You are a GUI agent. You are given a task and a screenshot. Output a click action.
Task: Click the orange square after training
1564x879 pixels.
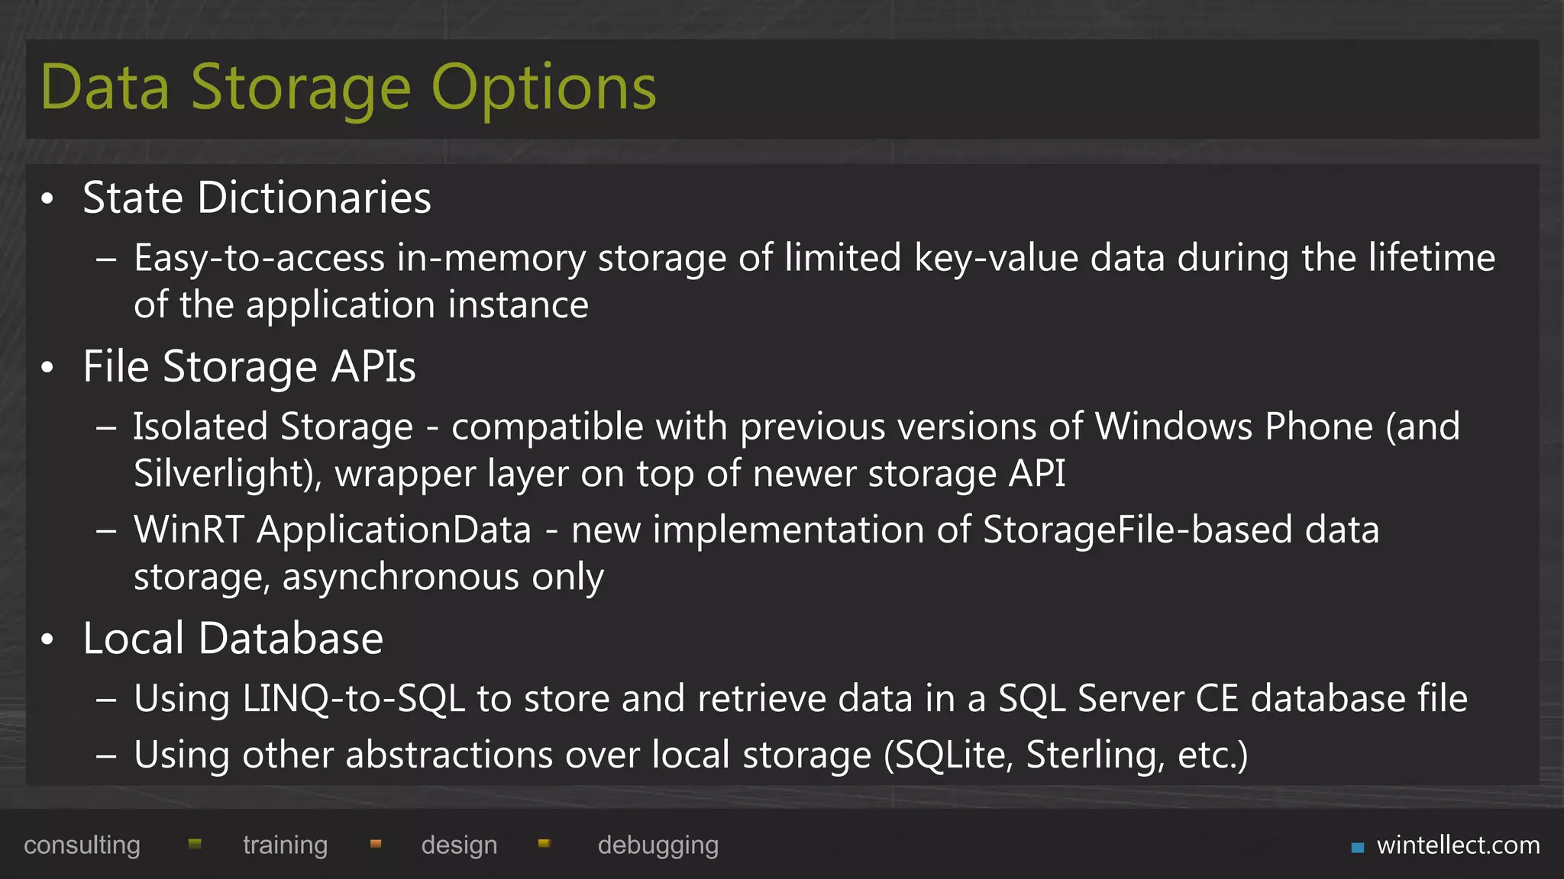(x=376, y=844)
